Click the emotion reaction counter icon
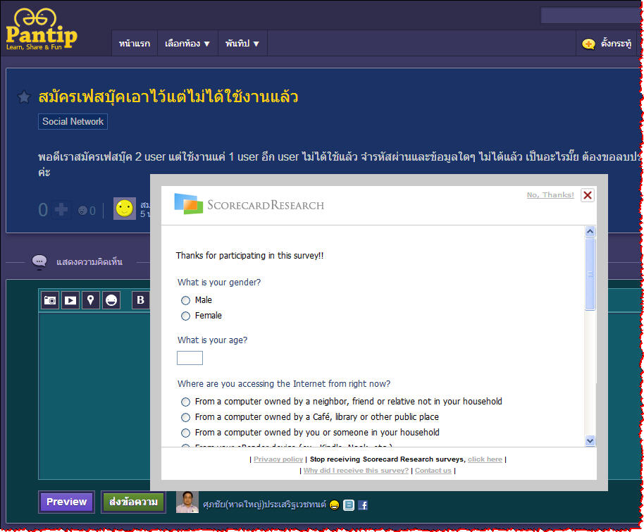Screen dimensions: 644x532 pos(82,211)
